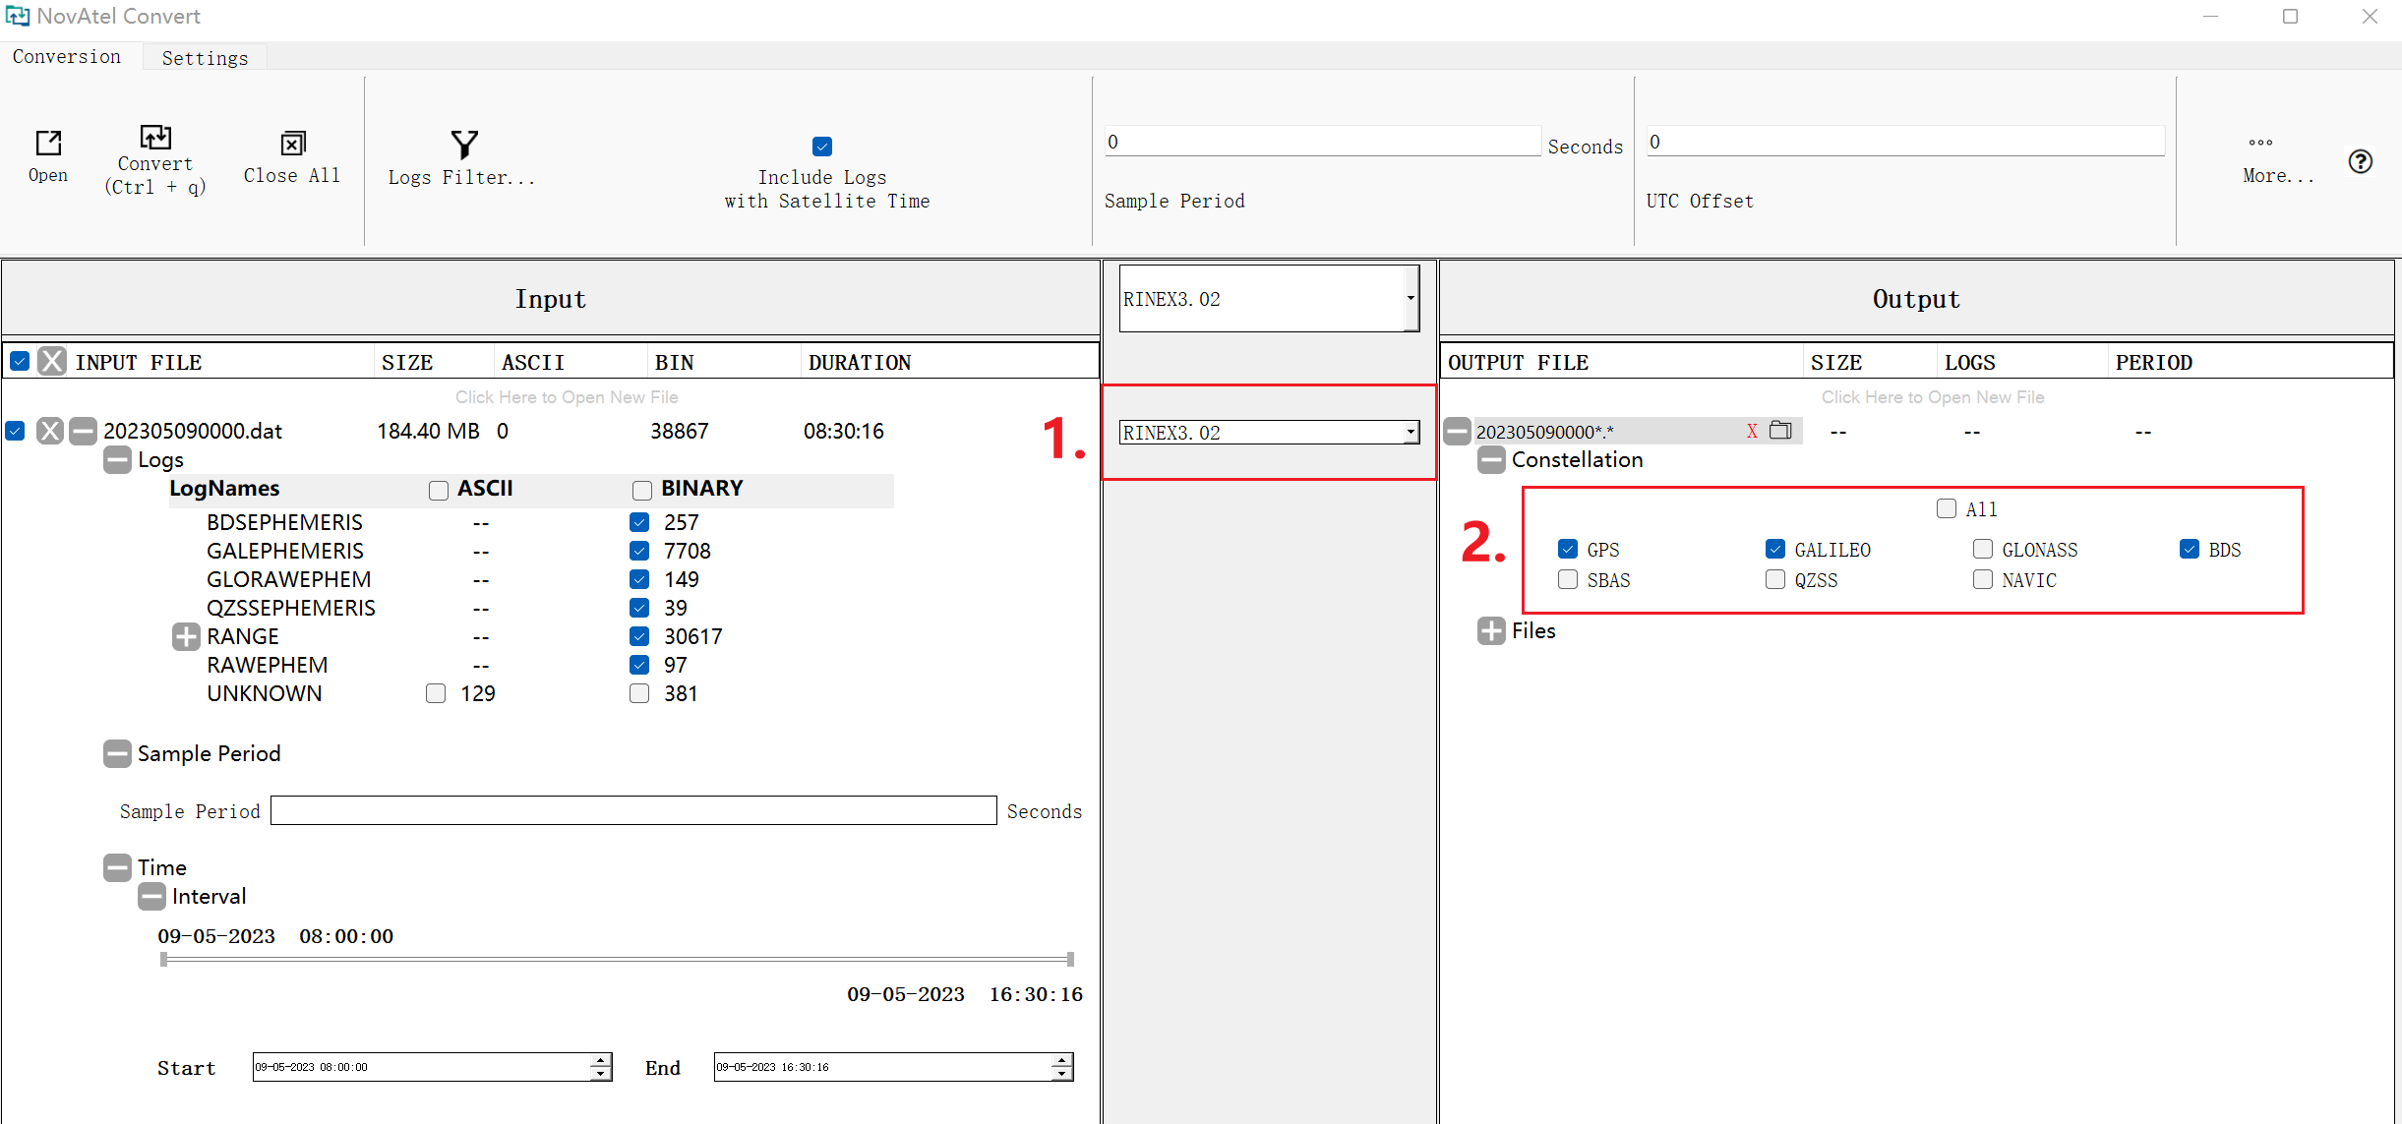Click the red X beside output filename
2402x1124 pixels.
(x=1752, y=432)
